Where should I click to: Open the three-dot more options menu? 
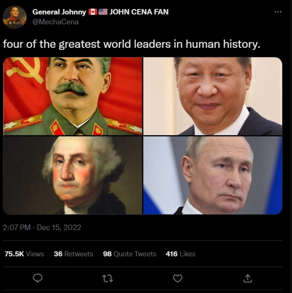coord(278,12)
